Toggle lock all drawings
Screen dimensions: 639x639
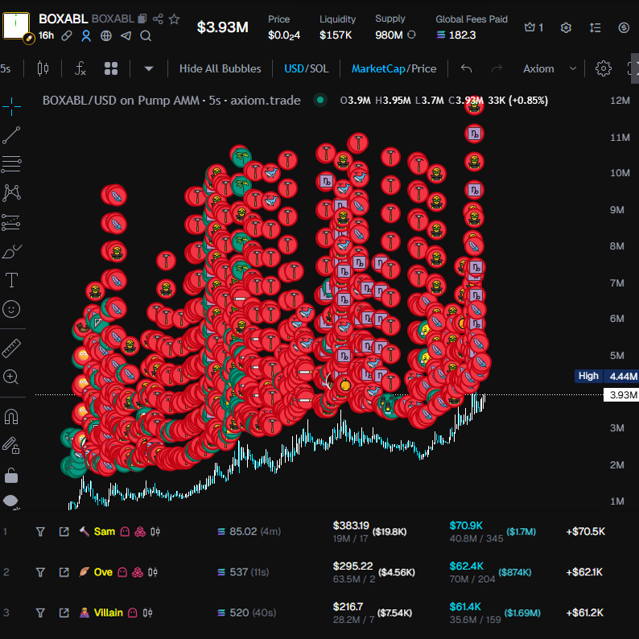11,475
